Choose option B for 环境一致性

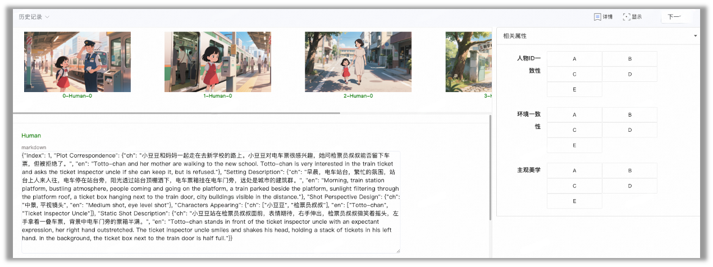pos(630,114)
